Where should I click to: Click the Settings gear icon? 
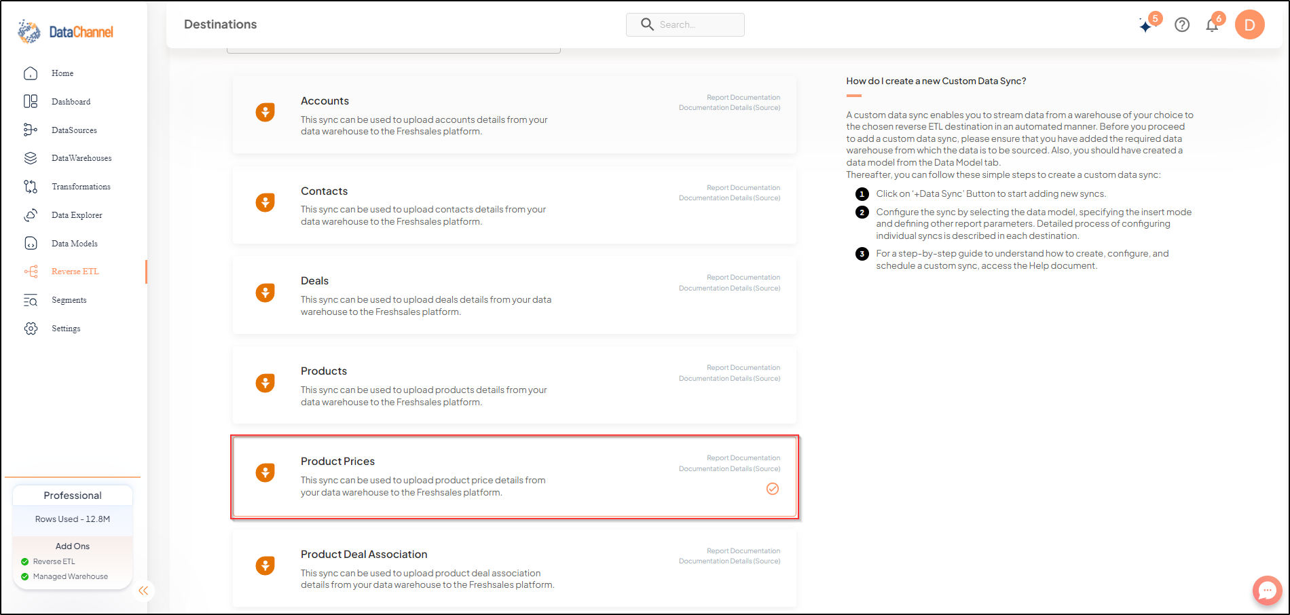click(x=31, y=329)
